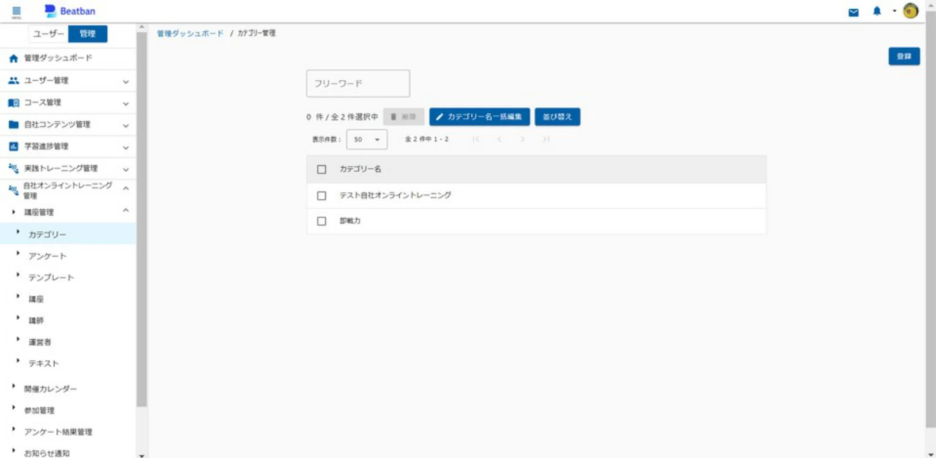Go to the first page pagination icon
The height and width of the screenshot is (458, 936).
coord(476,140)
